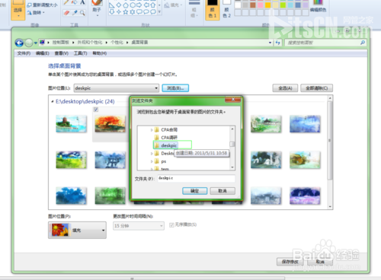Pick the orange color swatch in palette
381x280 pixels.
267,5
